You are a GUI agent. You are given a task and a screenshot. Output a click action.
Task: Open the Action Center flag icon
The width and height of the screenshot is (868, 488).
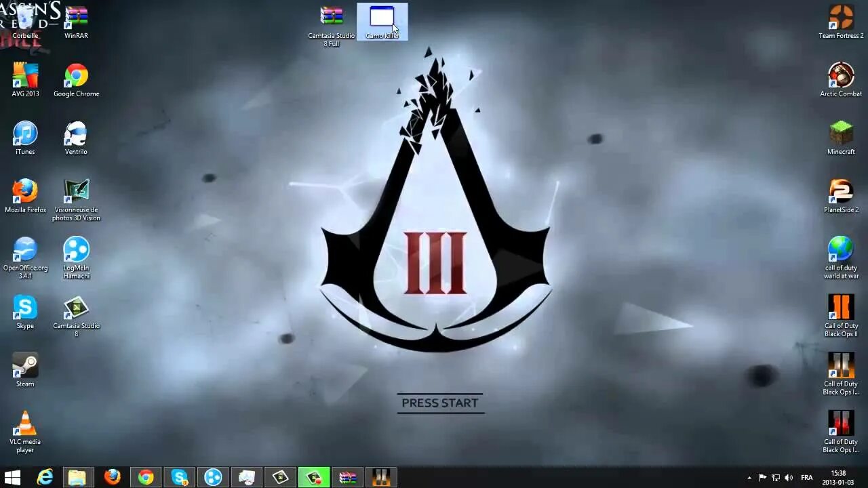click(x=762, y=478)
